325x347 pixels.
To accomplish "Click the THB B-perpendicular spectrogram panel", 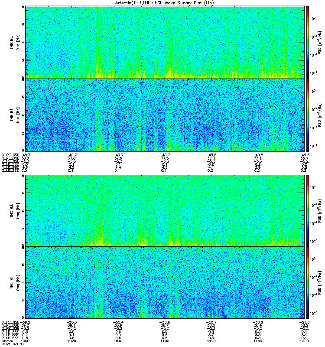I will tap(165, 42).
